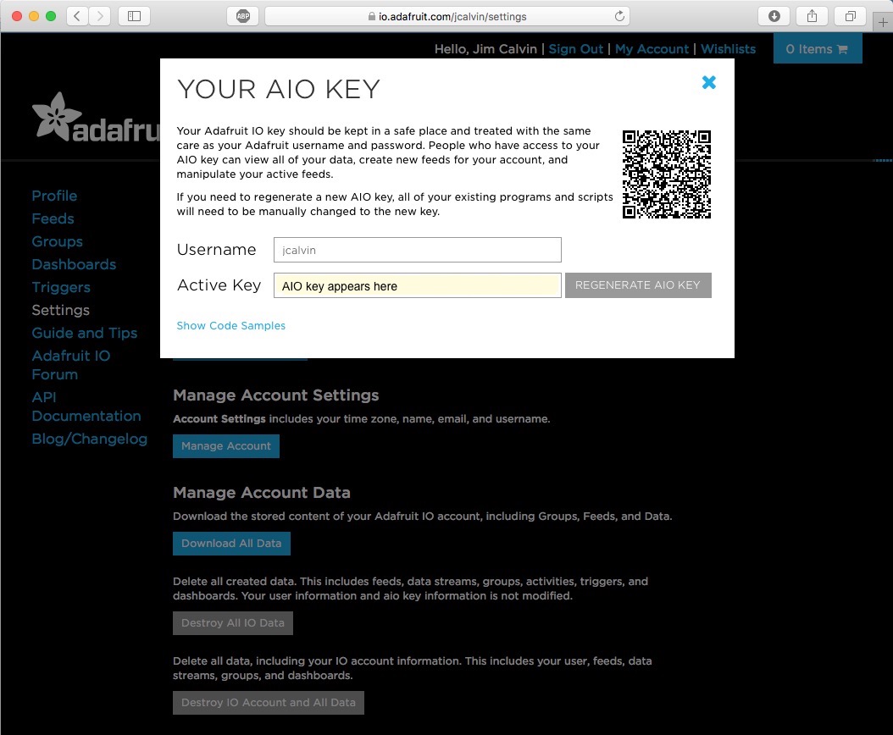
Task: Open Profile in sidebar
Action: tap(54, 196)
